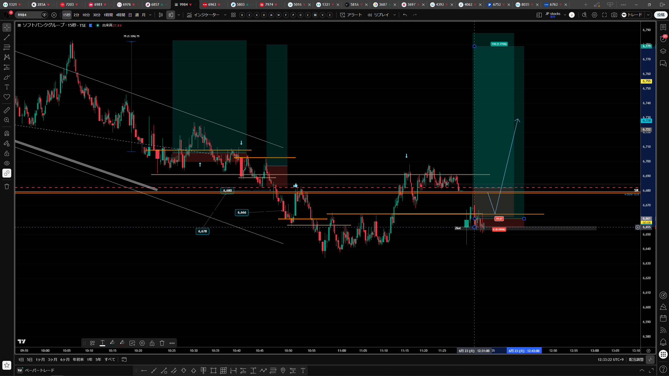Select the text tool in left sidebar
The height and width of the screenshot is (376, 669).
pyautogui.click(x=7, y=87)
